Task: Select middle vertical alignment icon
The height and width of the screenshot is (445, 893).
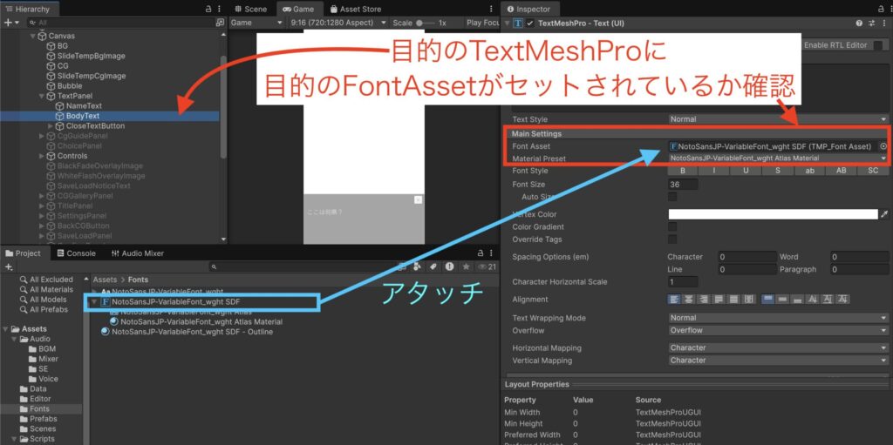Action: [782, 300]
